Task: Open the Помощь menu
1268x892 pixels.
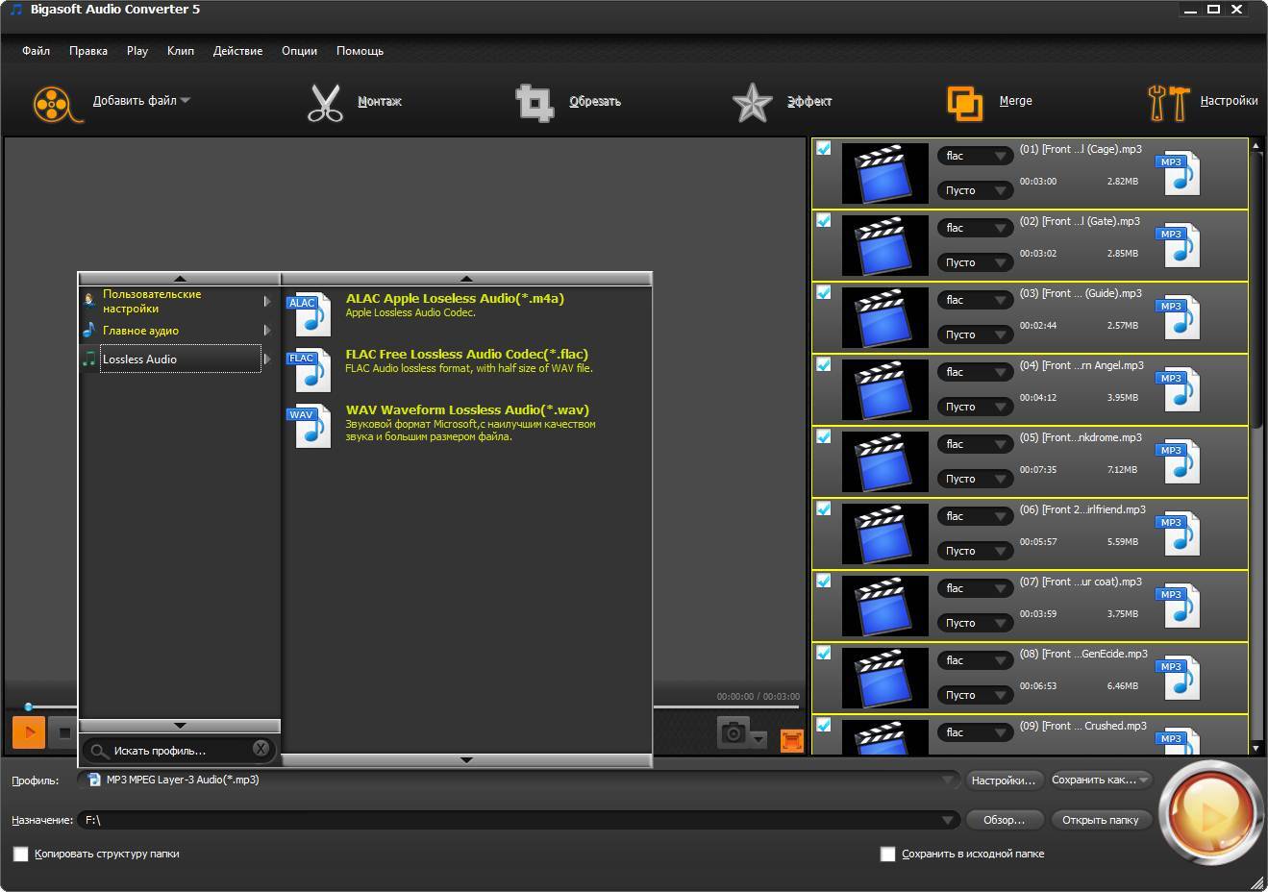Action: click(360, 51)
